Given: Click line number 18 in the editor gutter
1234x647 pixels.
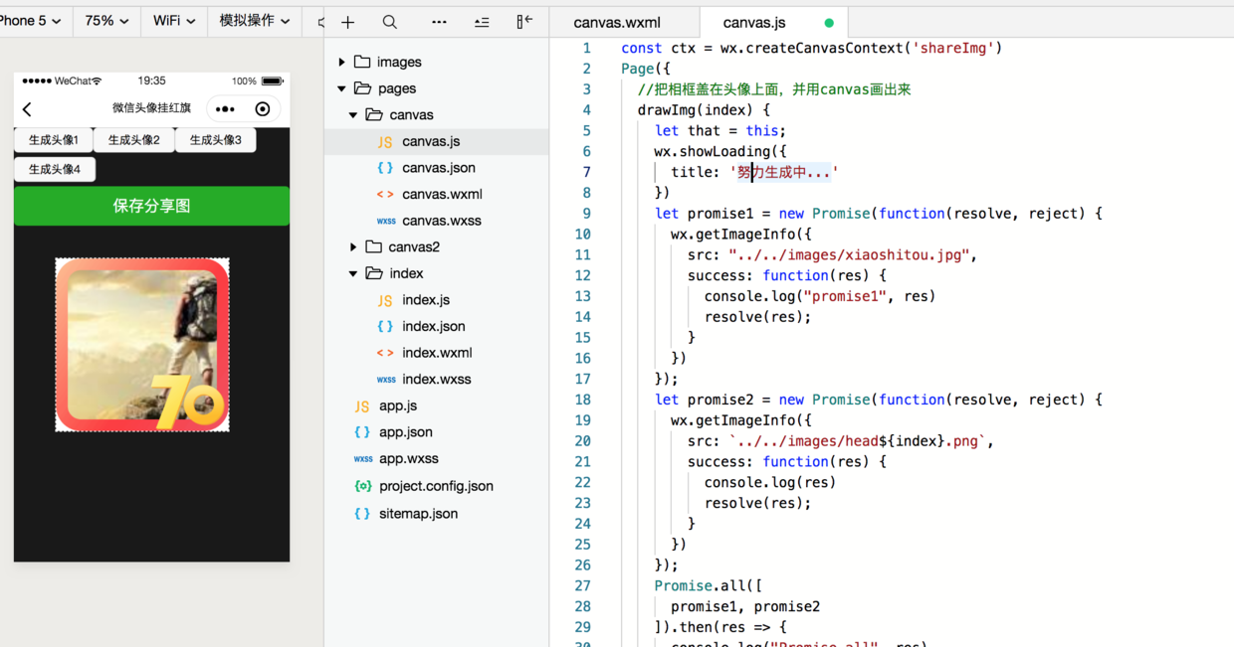Looking at the screenshot, I should (582, 400).
